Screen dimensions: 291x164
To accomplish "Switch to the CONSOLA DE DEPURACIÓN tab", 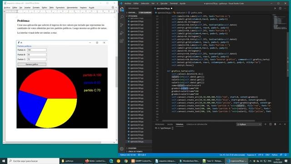I will pyautogui.click(x=197, y=124).
